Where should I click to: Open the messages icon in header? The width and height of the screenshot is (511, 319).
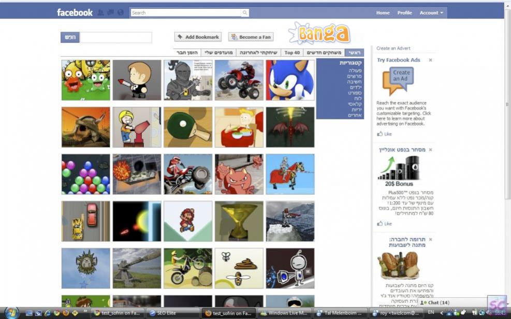(x=111, y=13)
